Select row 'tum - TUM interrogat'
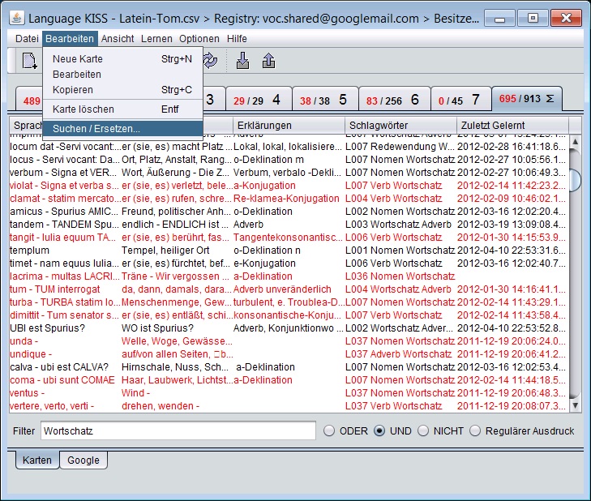Screen dimensions: 591x501 (289, 289)
